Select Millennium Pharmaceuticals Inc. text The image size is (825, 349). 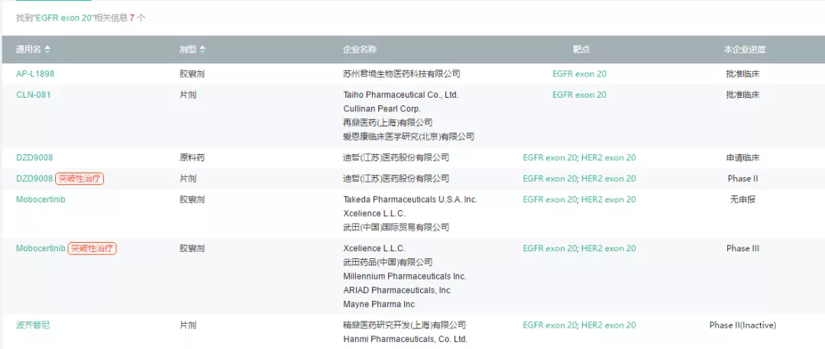(x=405, y=276)
